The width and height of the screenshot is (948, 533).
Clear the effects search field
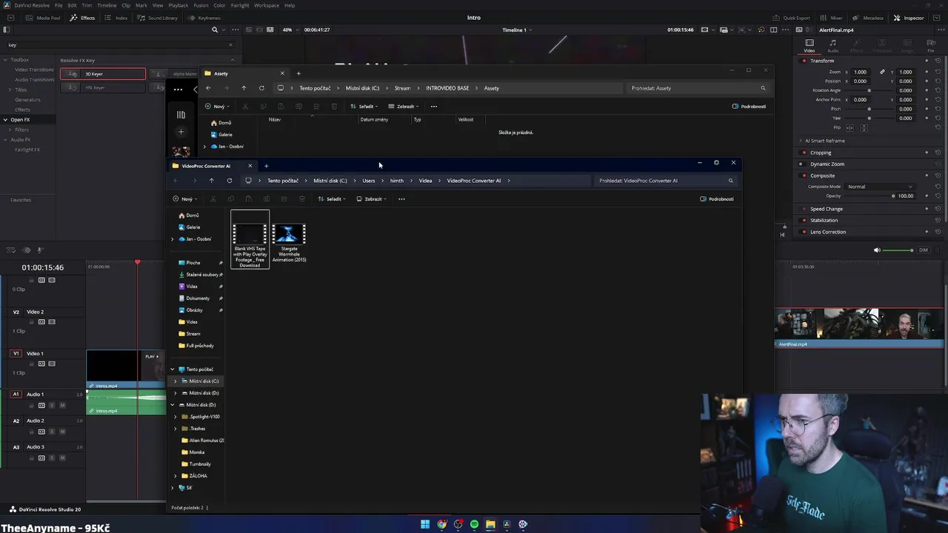coord(230,44)
